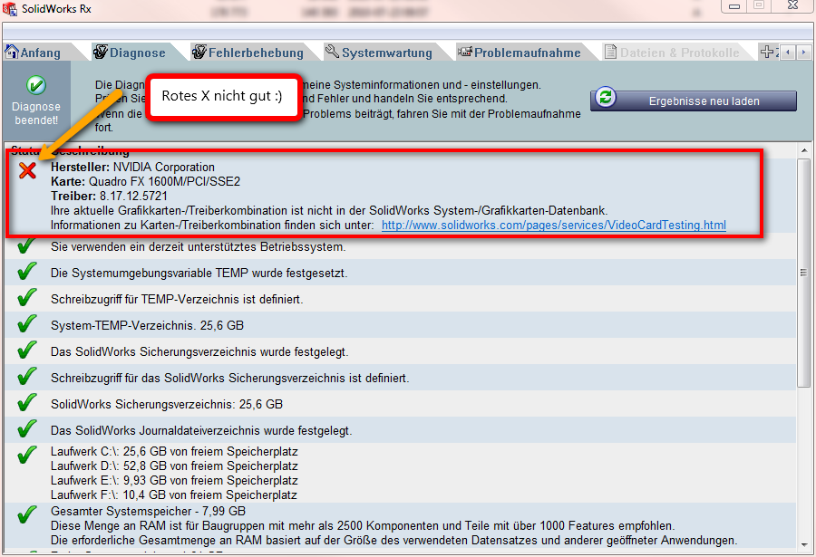This screenshot has height=557, width=816.
Task: Click checkmark beside Laufwerk C row
Action: point(27,455)
